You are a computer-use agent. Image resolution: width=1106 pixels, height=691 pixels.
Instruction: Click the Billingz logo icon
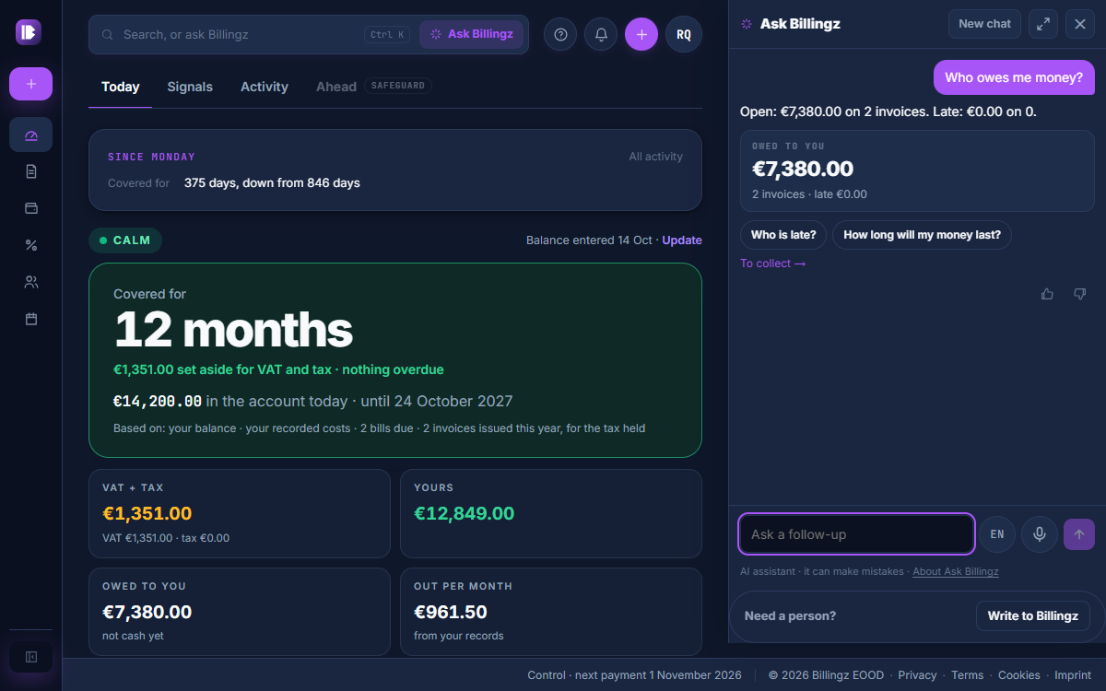coord(29,32)
